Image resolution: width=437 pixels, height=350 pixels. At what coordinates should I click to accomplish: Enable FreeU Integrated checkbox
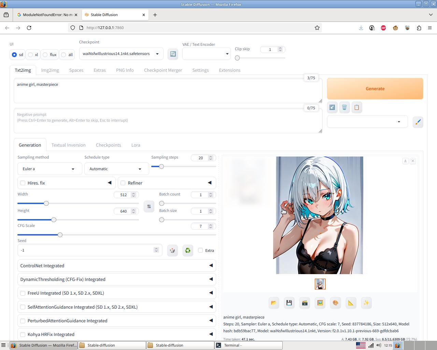click(23, 293)
